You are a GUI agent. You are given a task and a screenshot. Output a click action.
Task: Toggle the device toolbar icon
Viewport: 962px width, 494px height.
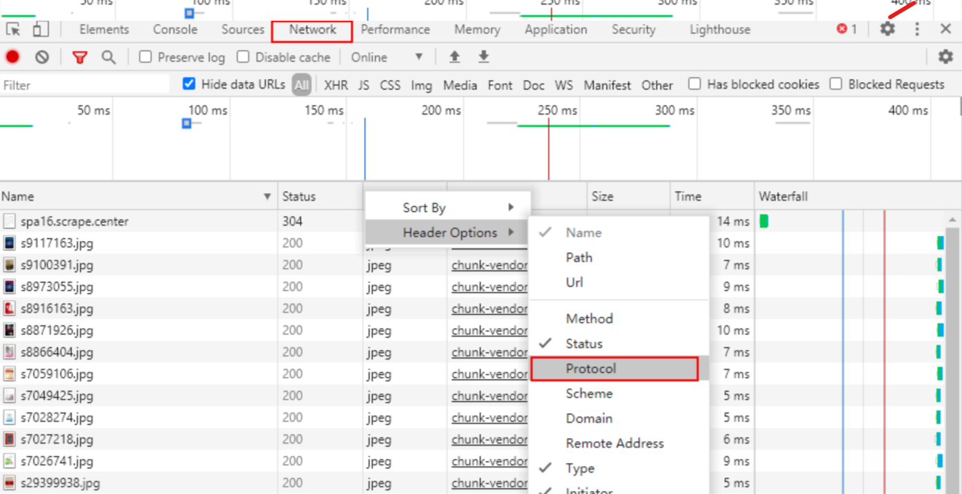pyautogui.click(x=41, y=30)
